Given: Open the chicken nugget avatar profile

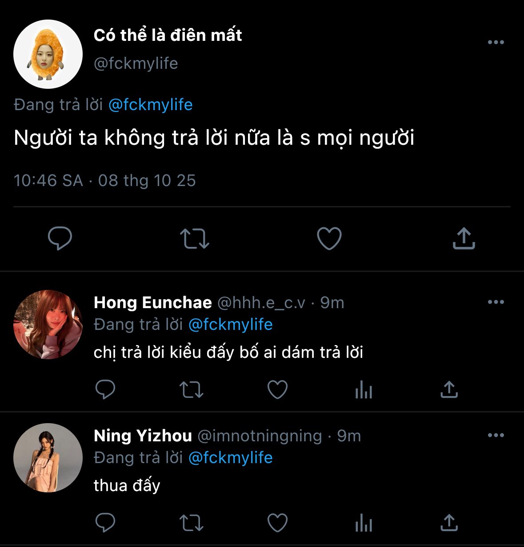Looking at the screenshot, I should click(48, 54).
